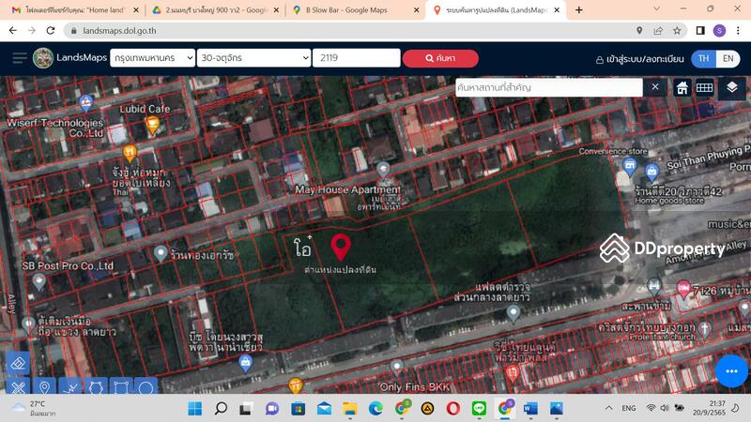Bookmark this page with the star icon

(677, 31)
